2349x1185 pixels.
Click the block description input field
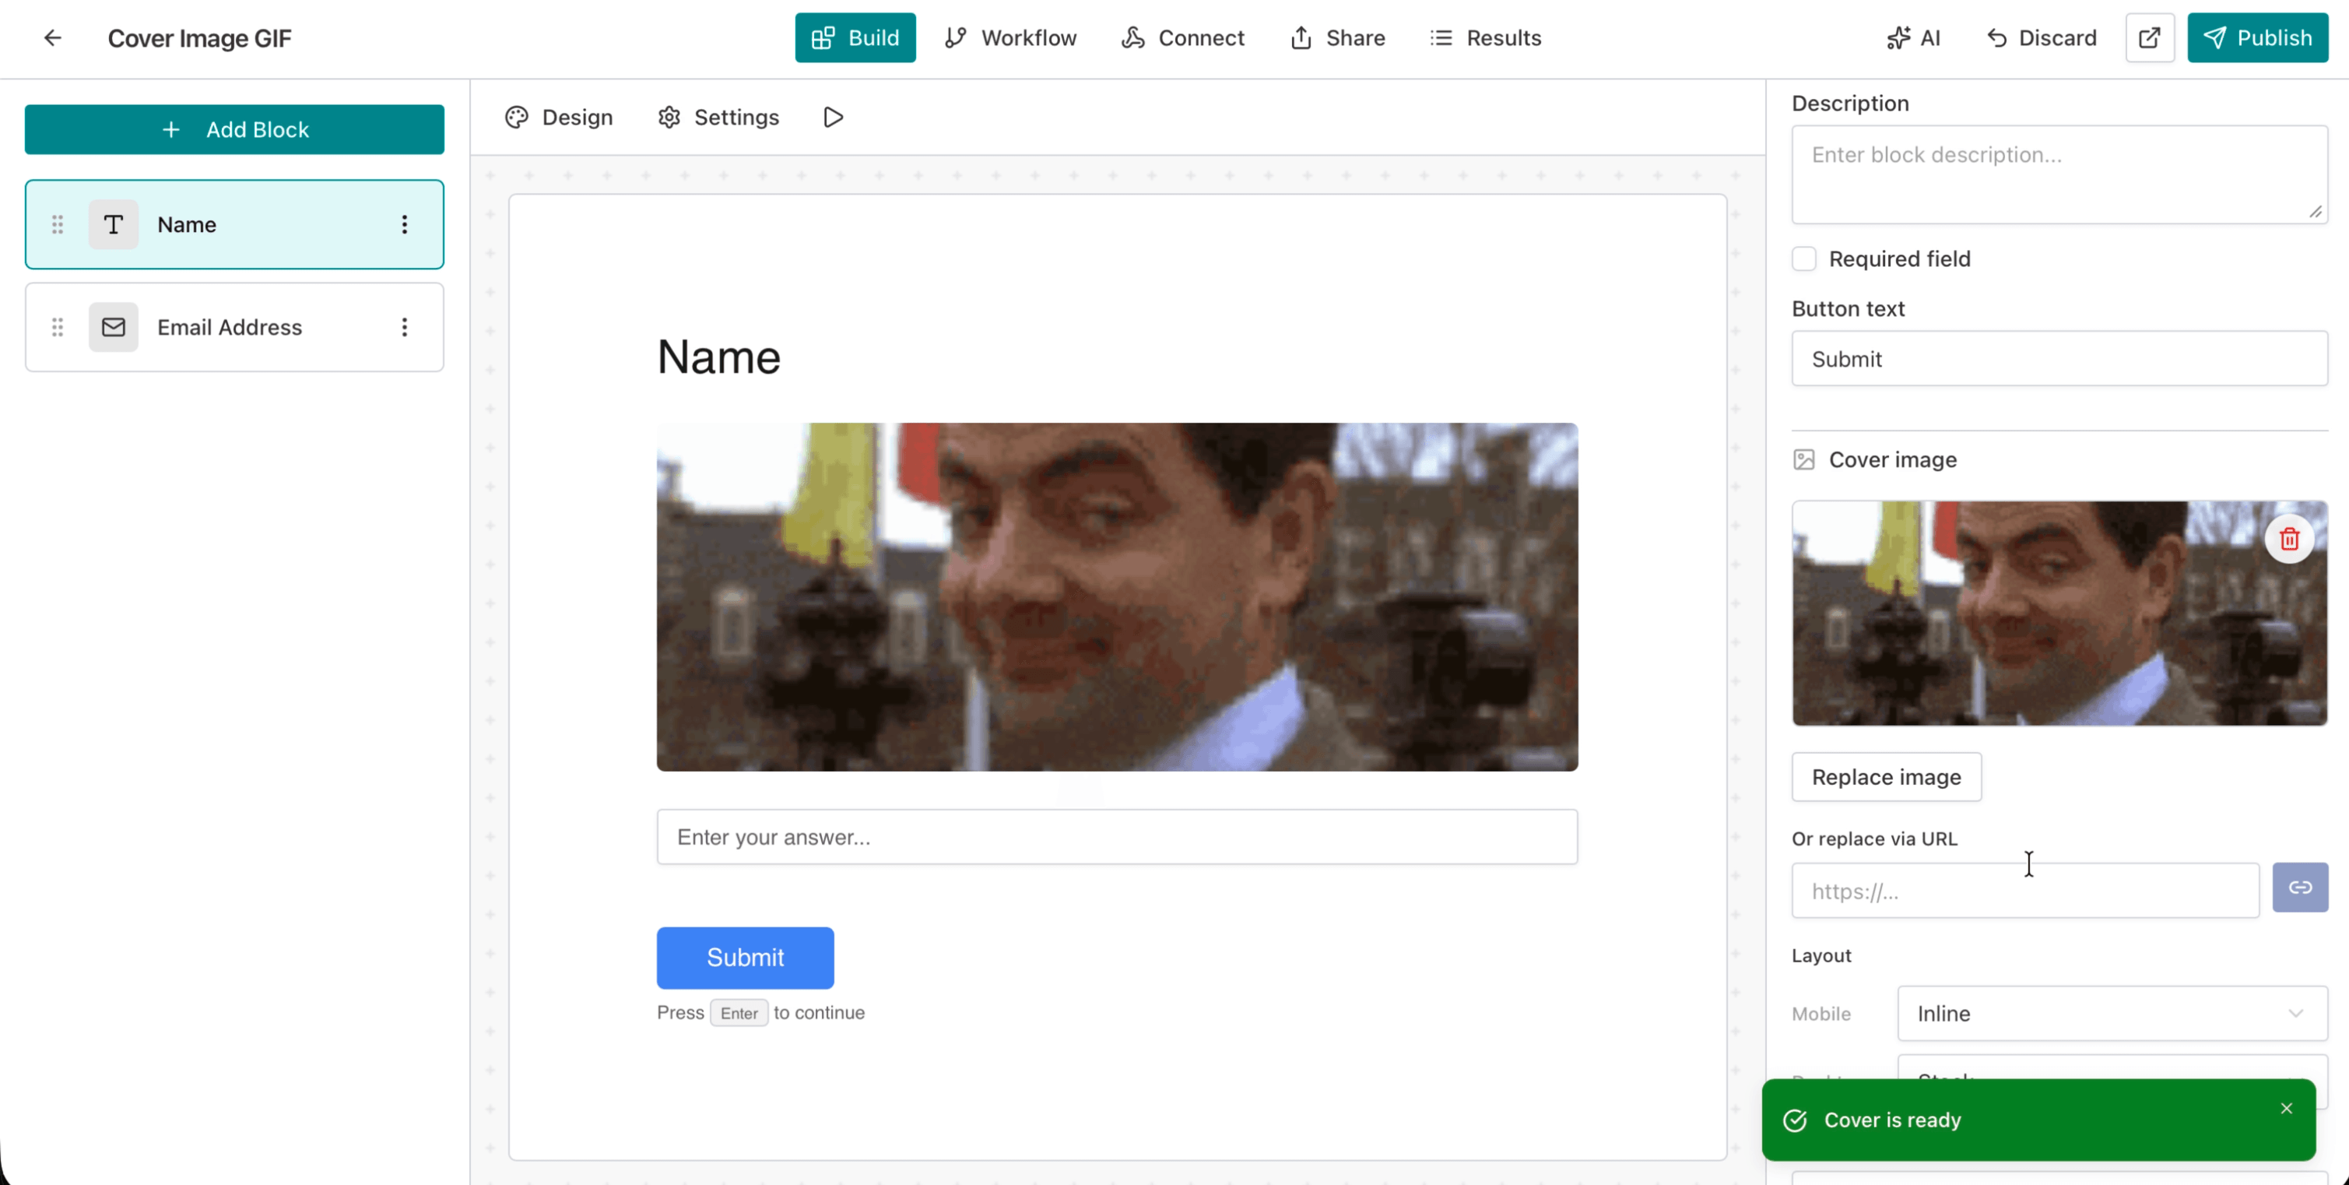[x=2058, y=174]
